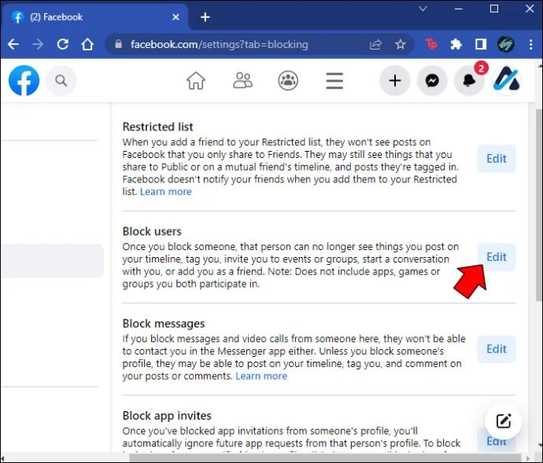Open the Friends icon in top navigation
Screen dimensions: 543x463
click(242, 81)
